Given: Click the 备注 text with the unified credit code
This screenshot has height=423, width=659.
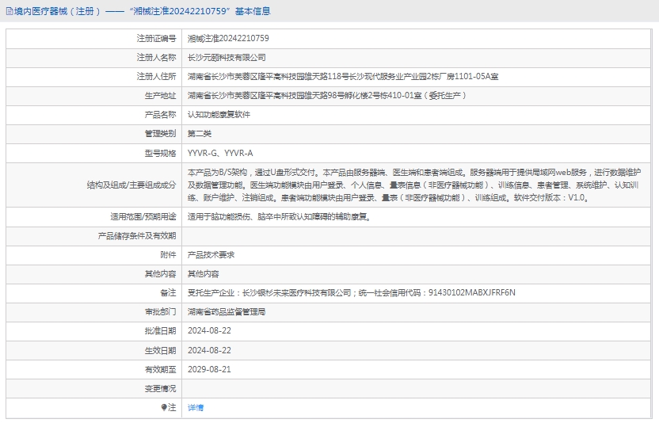Looking at the screenshot, I should 351,292.
